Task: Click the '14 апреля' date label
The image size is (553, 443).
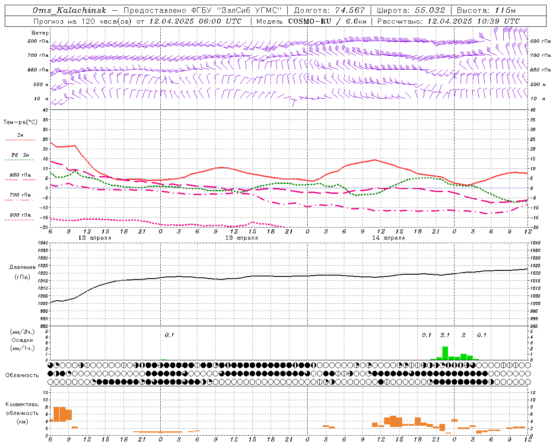Action: coord(388,238)
